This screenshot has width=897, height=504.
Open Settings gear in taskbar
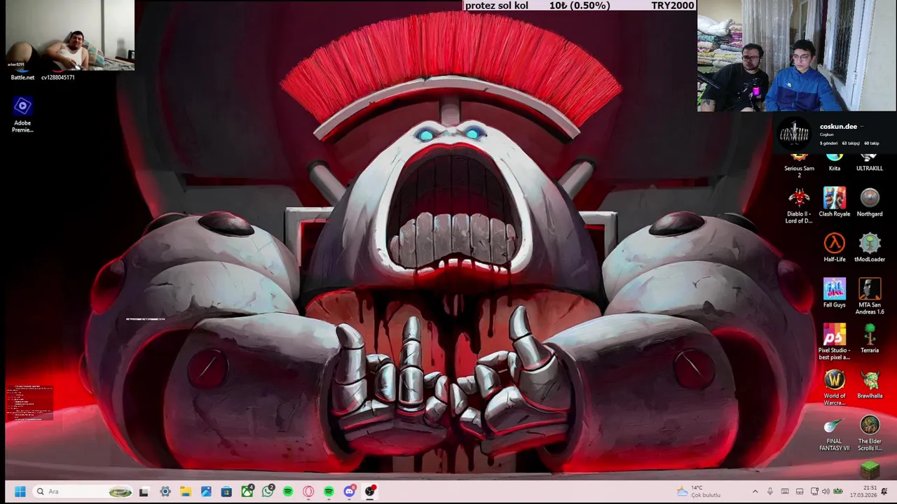click(x=165, y=491)
